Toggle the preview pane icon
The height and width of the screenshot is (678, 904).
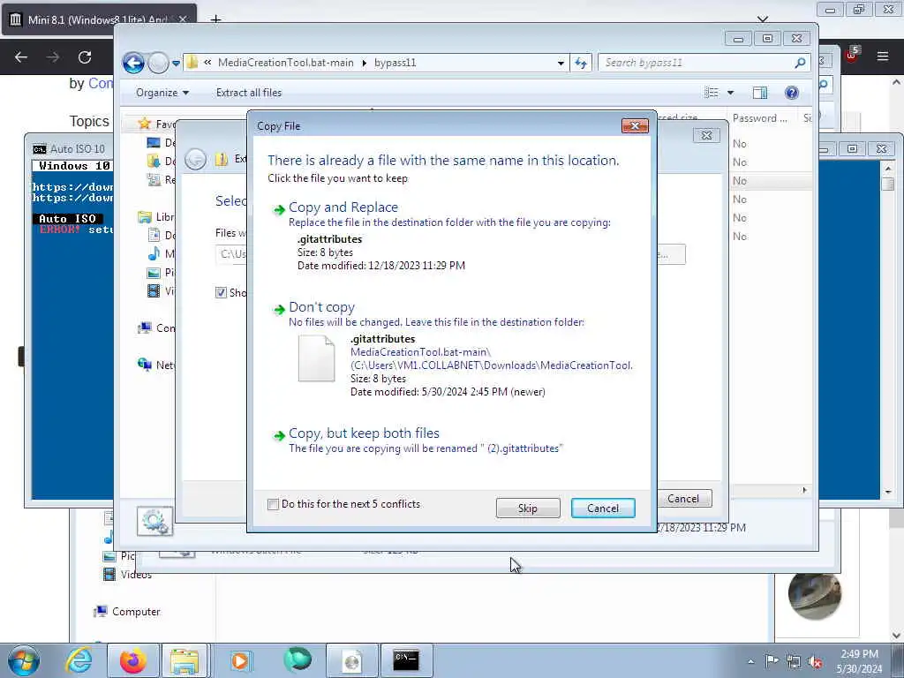pos(760,92)
